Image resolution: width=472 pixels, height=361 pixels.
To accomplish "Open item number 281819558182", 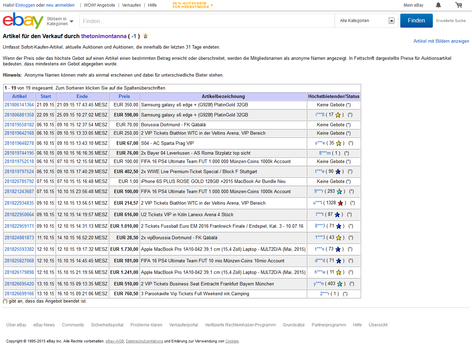I will pos(19,125).
